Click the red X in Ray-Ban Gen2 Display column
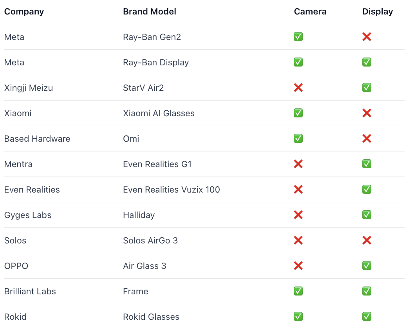405x328 pixels. [x=367, y=37]
